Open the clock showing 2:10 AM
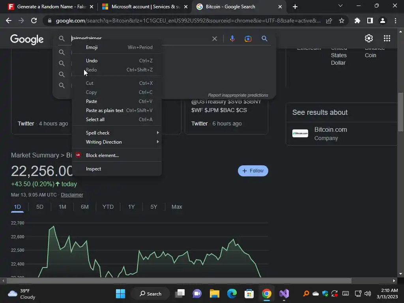The width and height of the screenshot is (404, 303). coord(387,294)
